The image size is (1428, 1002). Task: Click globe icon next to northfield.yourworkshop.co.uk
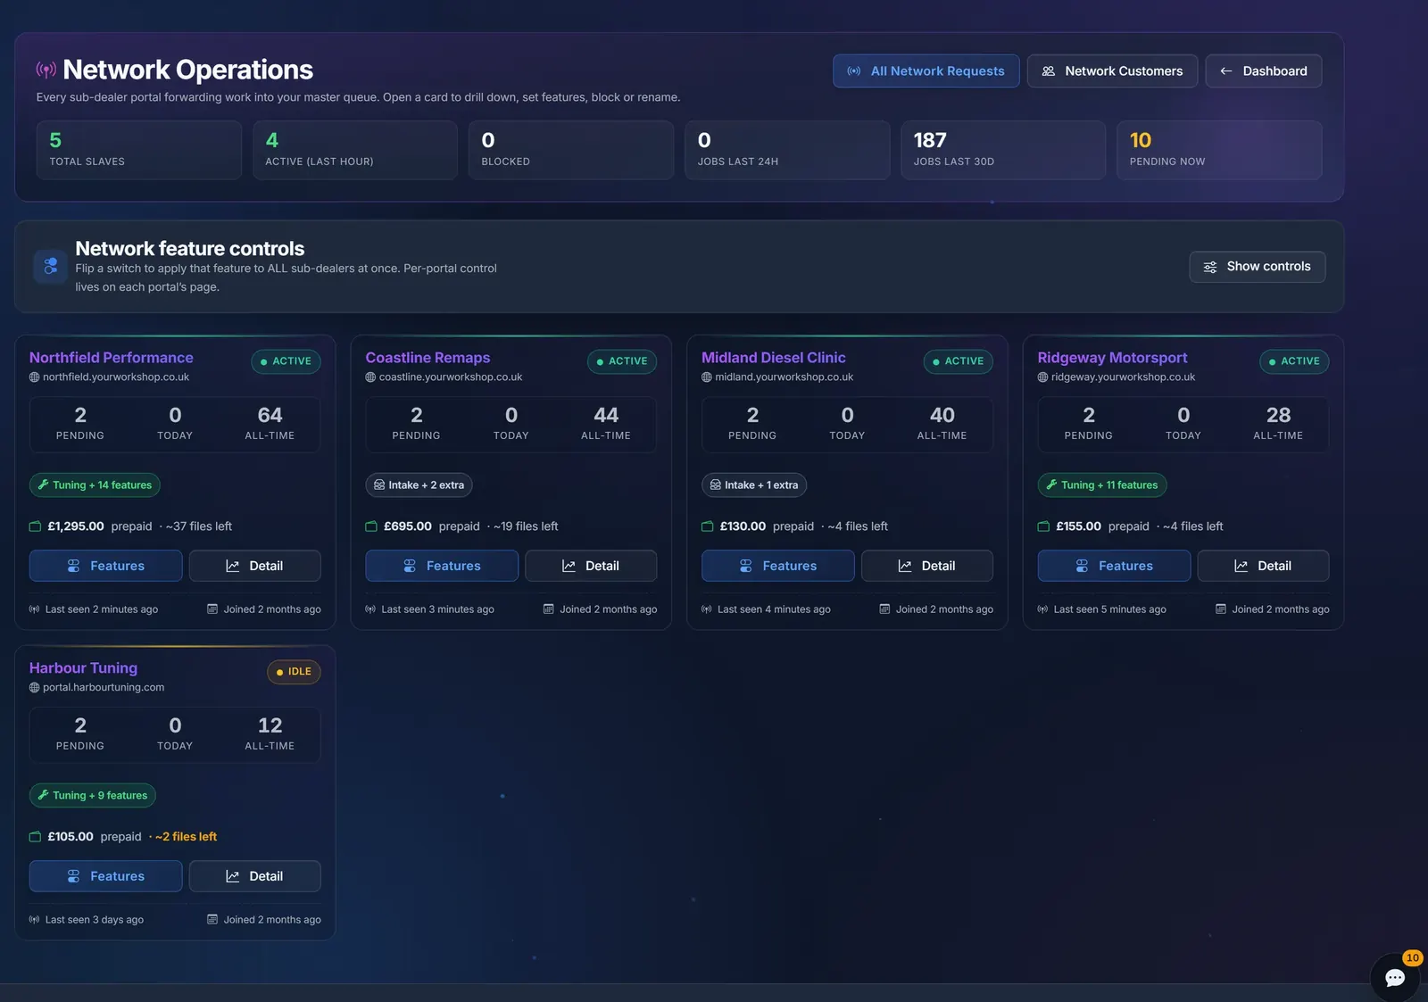pyautogui.click(x=34, y=377)
